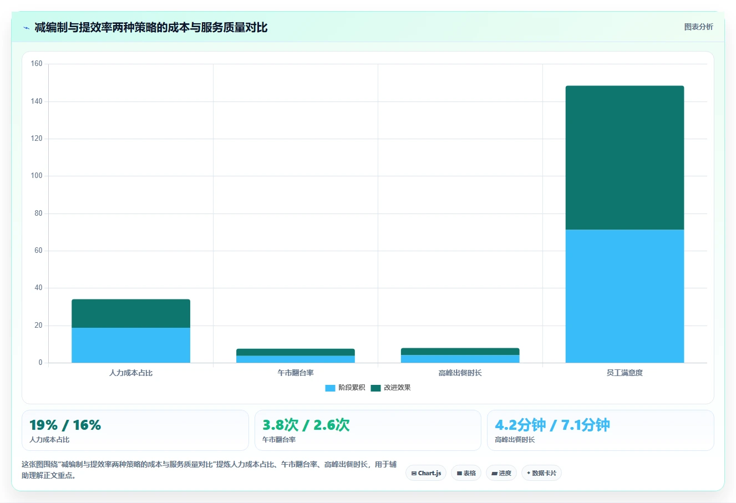Click the 人力成本占比 light blue bar segment
The height and width of the screenshot is (503, 736).
pos(131,345)
